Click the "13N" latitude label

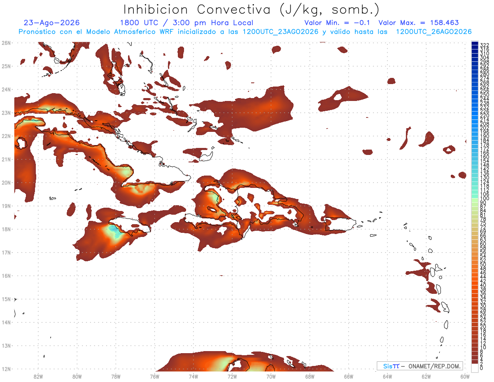pyautogui.click(x=6, y=346)
